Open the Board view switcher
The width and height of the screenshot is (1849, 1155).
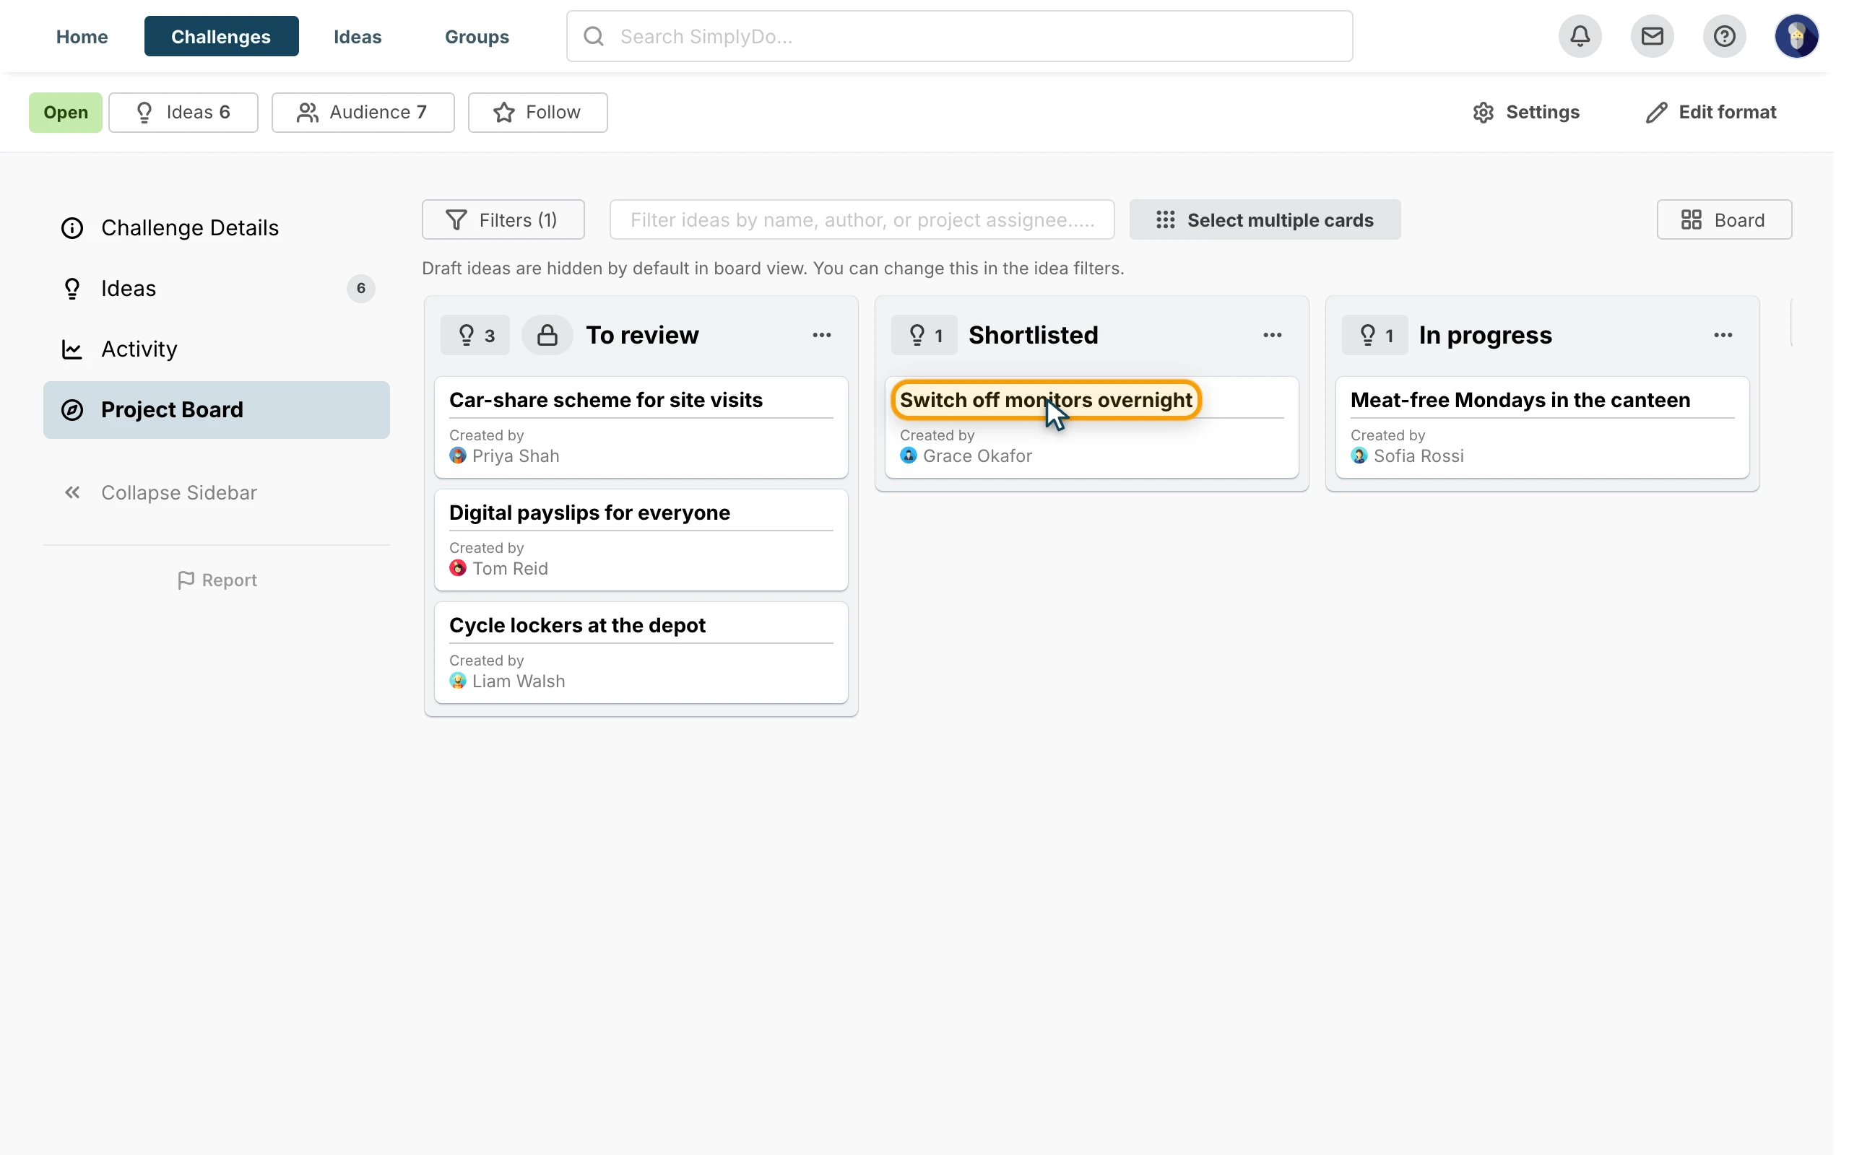point(1724,220)
